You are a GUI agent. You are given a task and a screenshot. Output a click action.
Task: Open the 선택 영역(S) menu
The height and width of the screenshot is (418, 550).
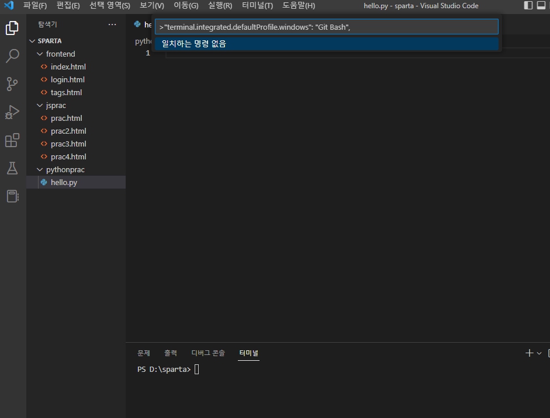[110, 6]
